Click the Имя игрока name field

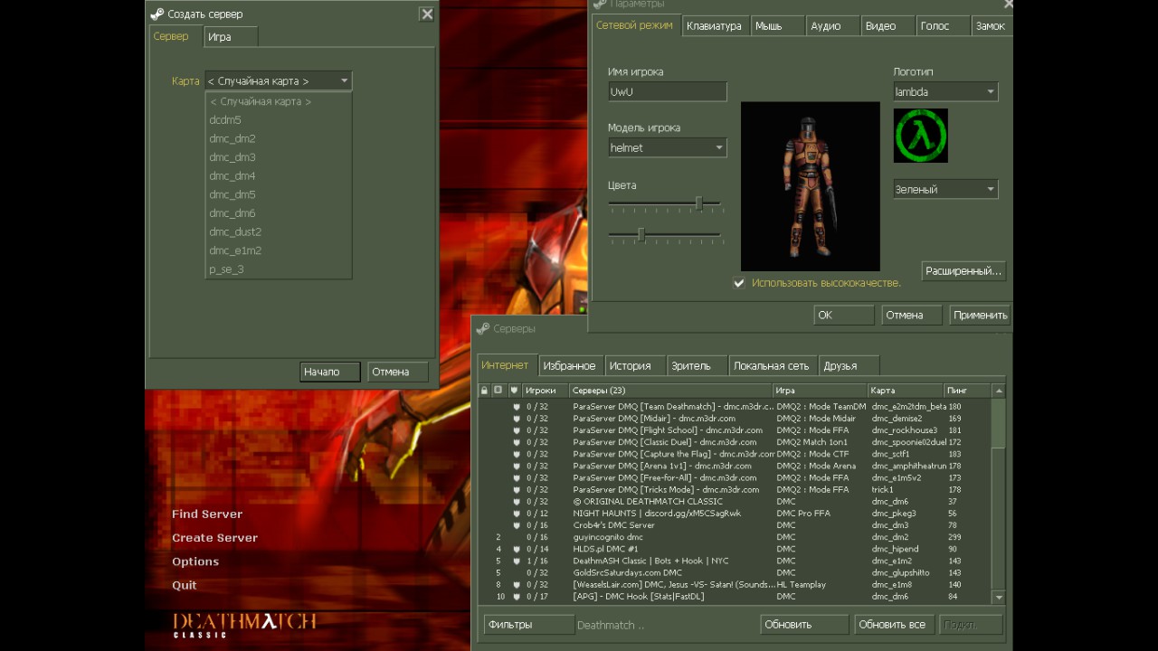[667, 91]
